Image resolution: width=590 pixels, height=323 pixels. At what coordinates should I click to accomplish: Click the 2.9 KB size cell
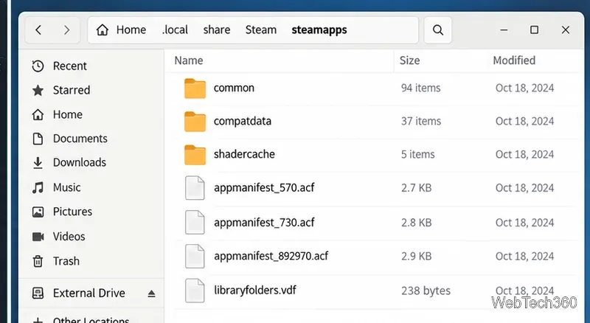pyautogui.click(x=416, y=256)
